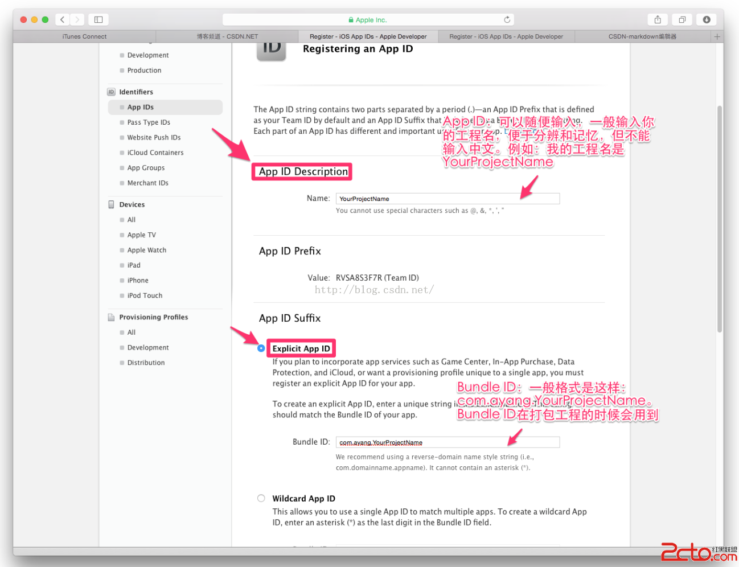Switch to the 博客频道 - CSDN.NET tab
The height and width of the screenshot is (567, 739).
[227, 36]
